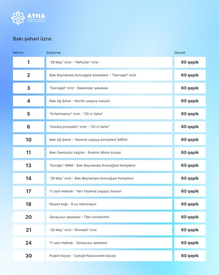Click route number 11 cell
The width and height of the screenshot is (219, 275).
point(28,152)
